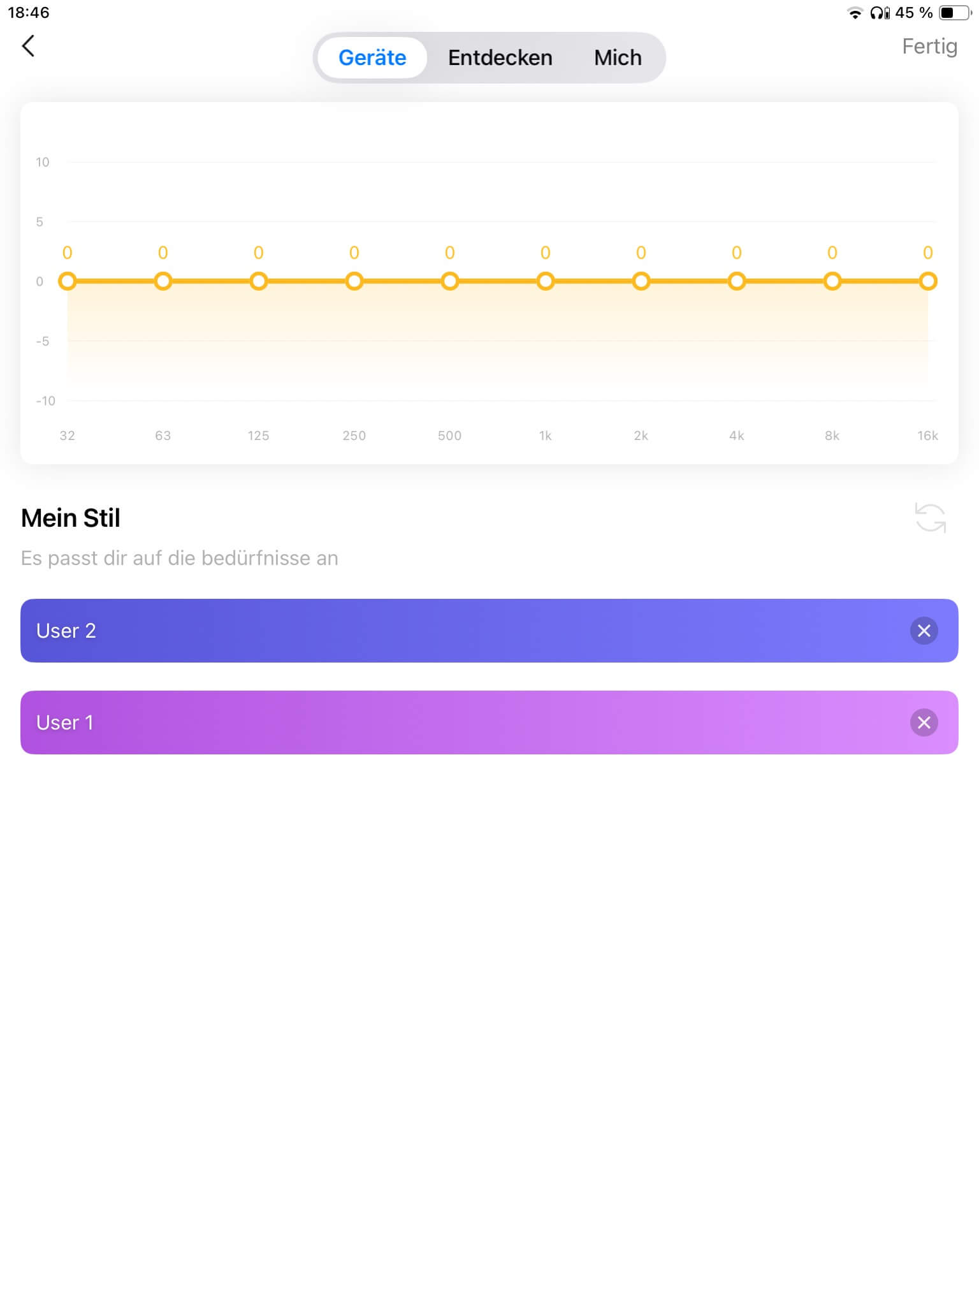Click the 8k band control point
Image resolution: width=979 pixels, height=1306 pixels.
pyautogui.click(x=832, y=281)
